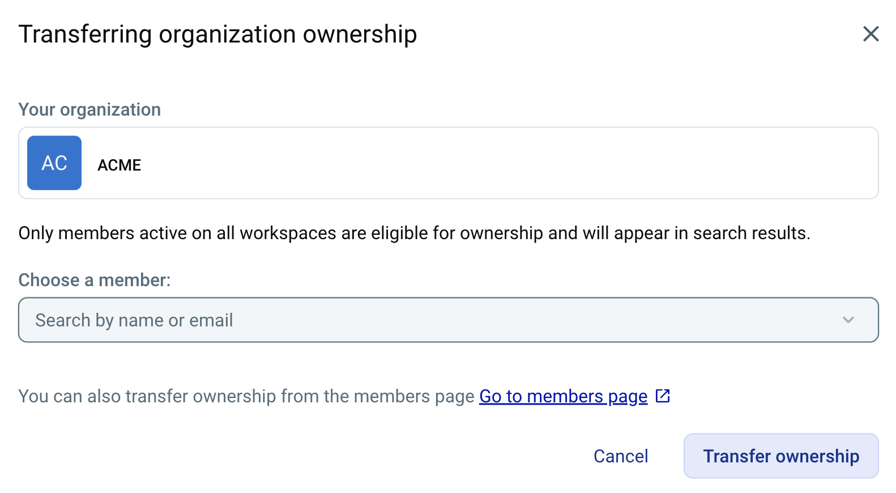Image resolution: width=896 pixels, height=493 pixels.
Task: Click the ACME organization name
Action: pyautogui.click(x=119, y=165)
